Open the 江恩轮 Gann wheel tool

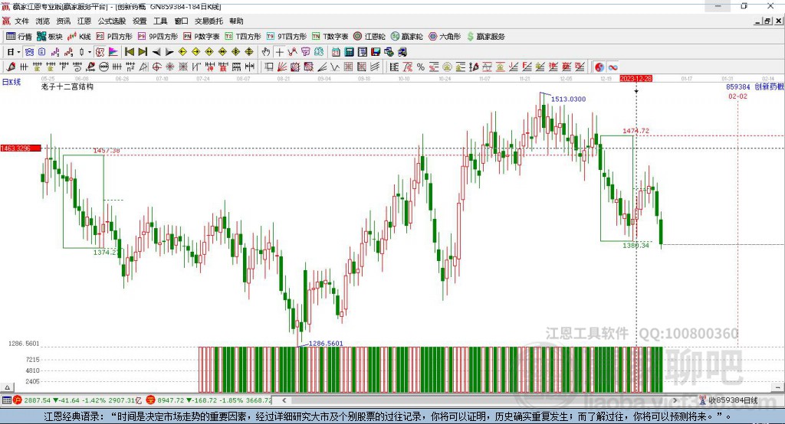(370, 37)
